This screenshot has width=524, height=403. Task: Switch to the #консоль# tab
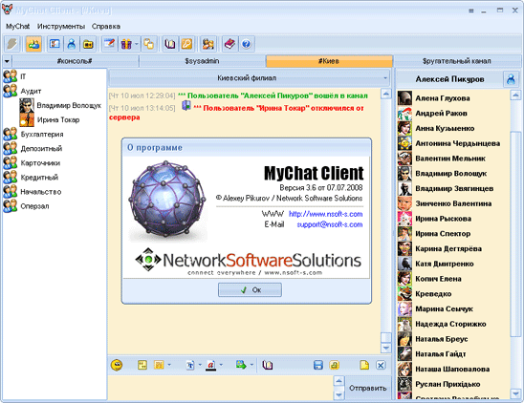75,61
